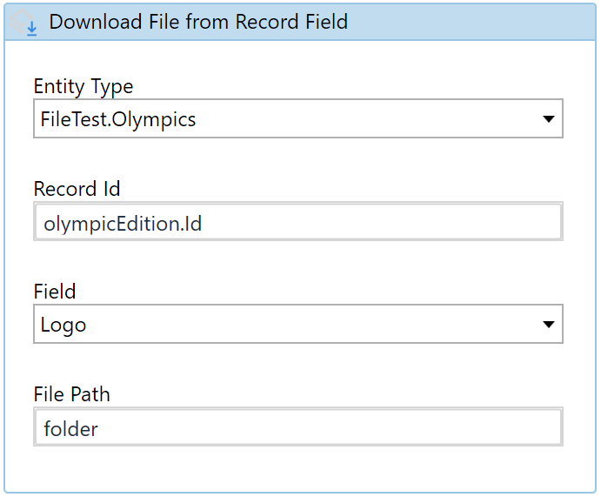Focus the Record Id input field
The height and width of the screenshot is (497, 601).
coord(298,222)
